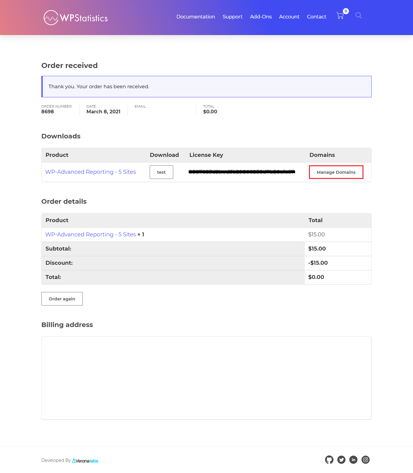Screen dimensions: 413x473
Task: Click the cart item count badge
Action: 345,11
